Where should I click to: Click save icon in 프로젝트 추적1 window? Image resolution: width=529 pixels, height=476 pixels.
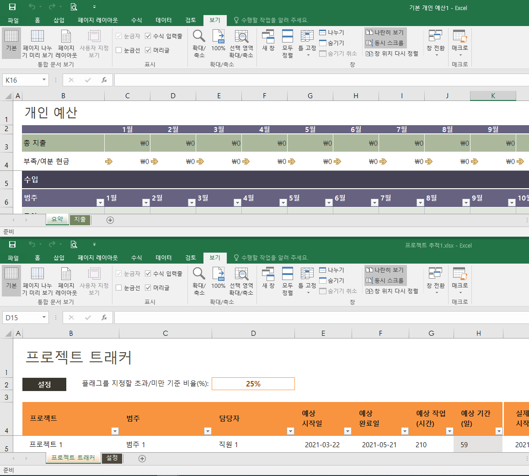tap(12, 244)
